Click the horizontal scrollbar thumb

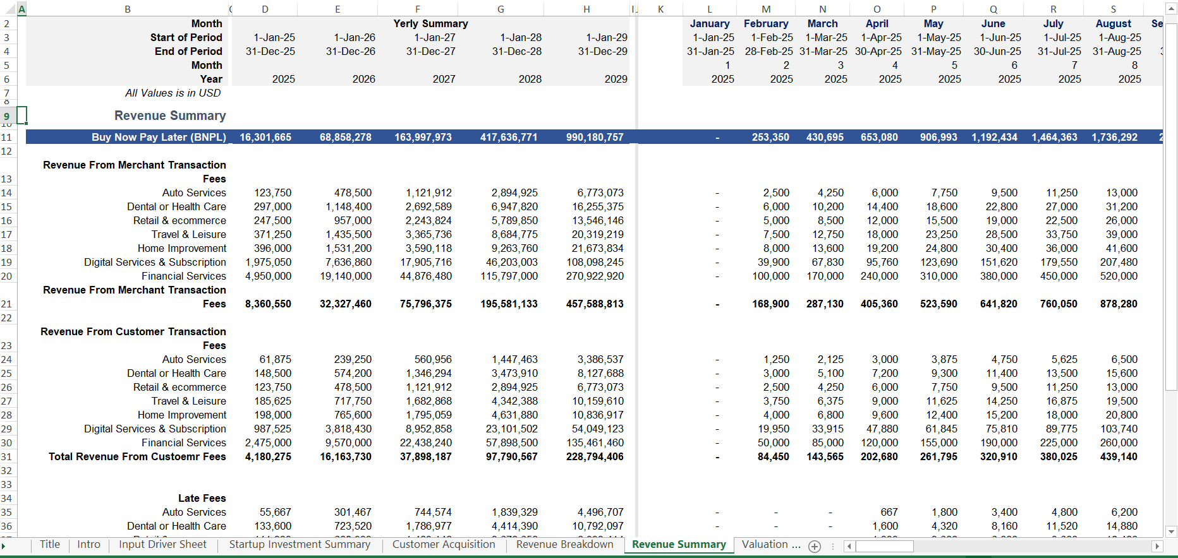coord(884,547)
